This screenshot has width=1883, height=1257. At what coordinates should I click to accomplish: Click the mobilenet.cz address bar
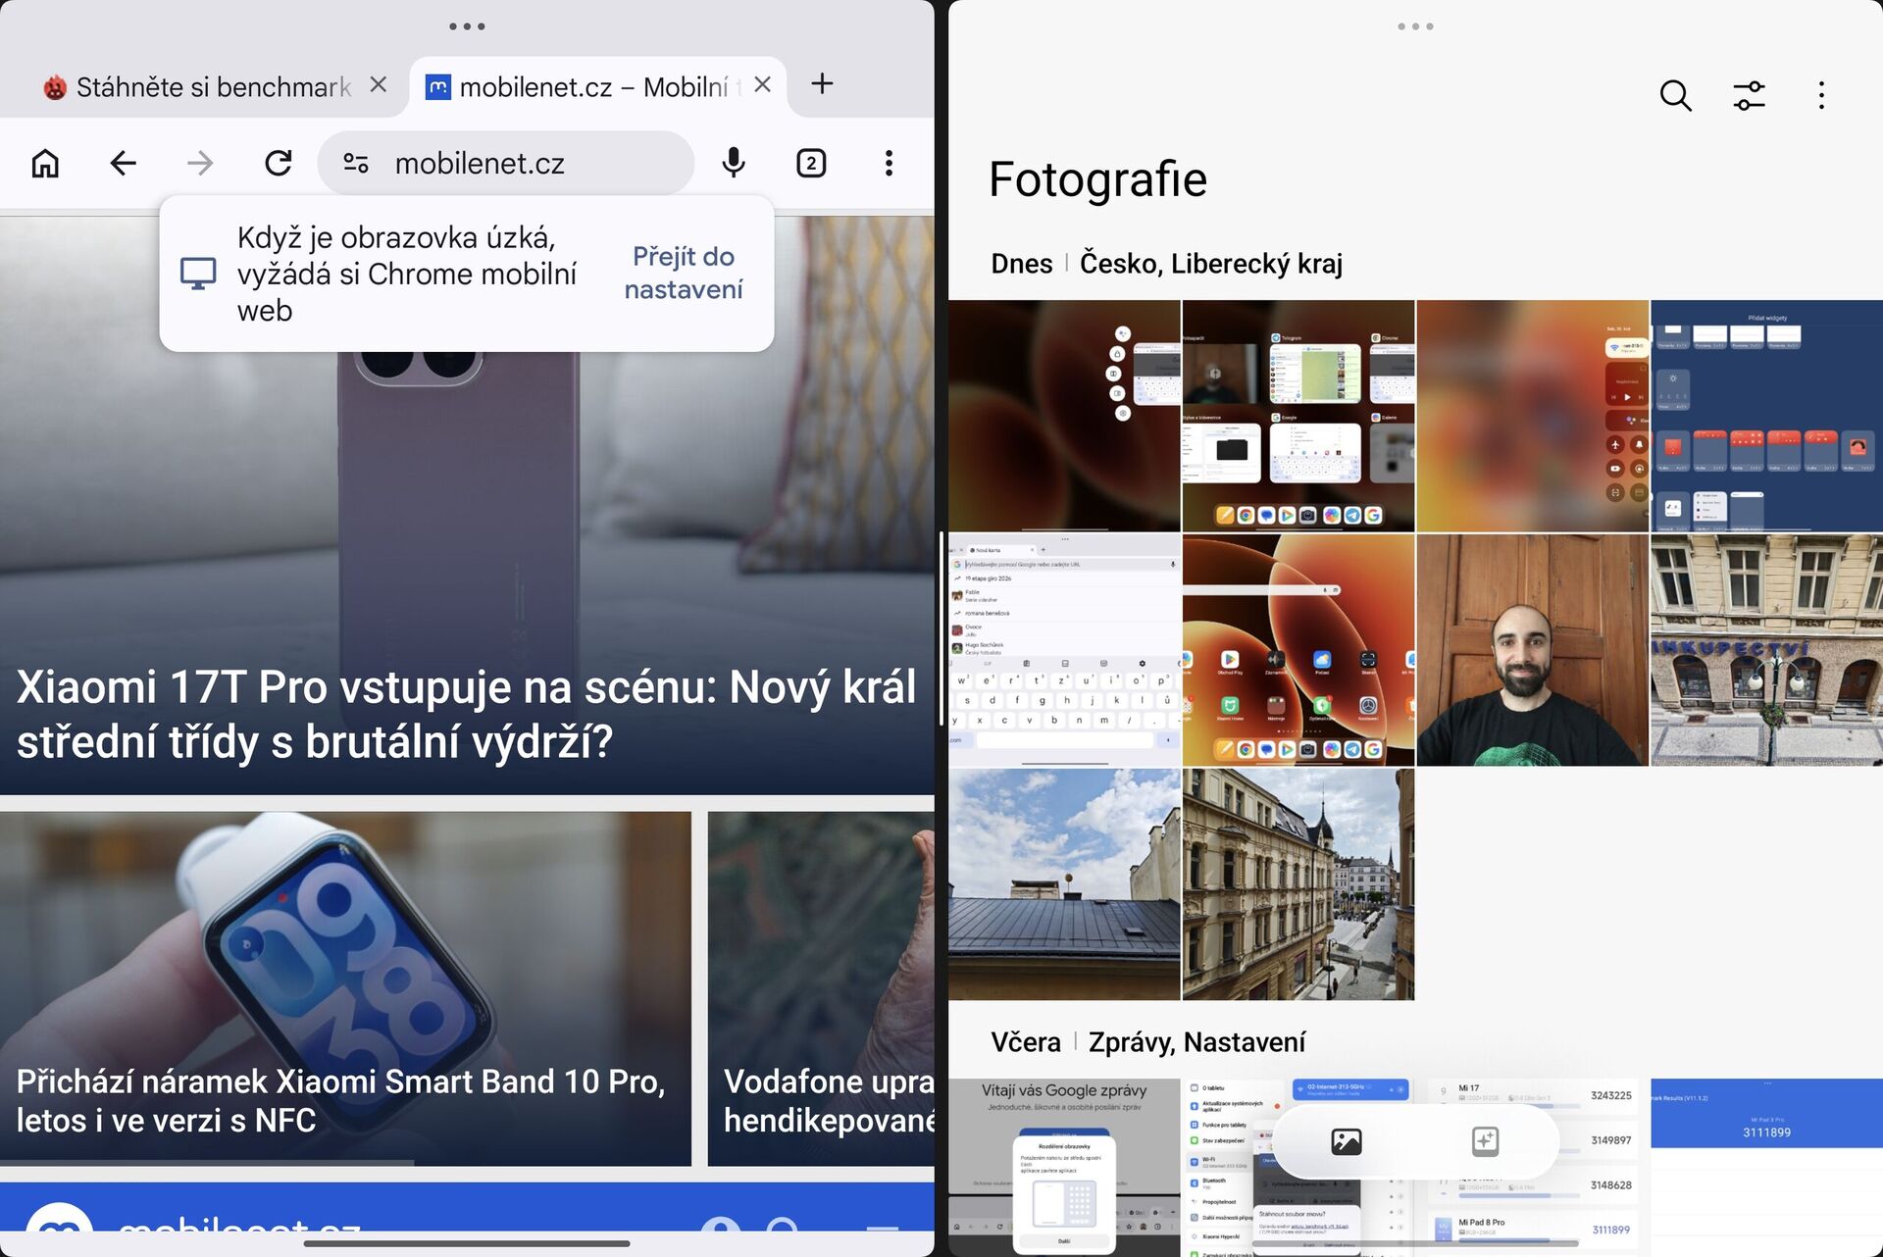point(506,163)
